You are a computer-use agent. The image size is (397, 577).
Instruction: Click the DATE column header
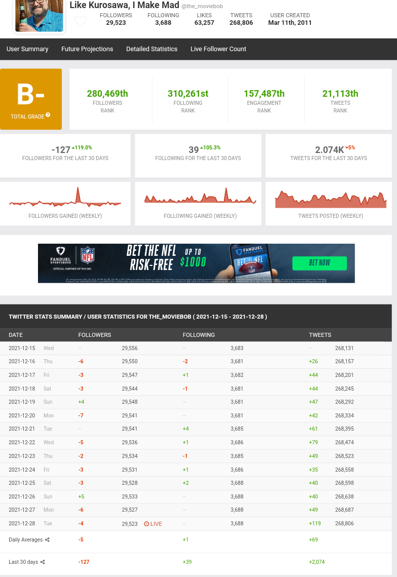point(16,335)
